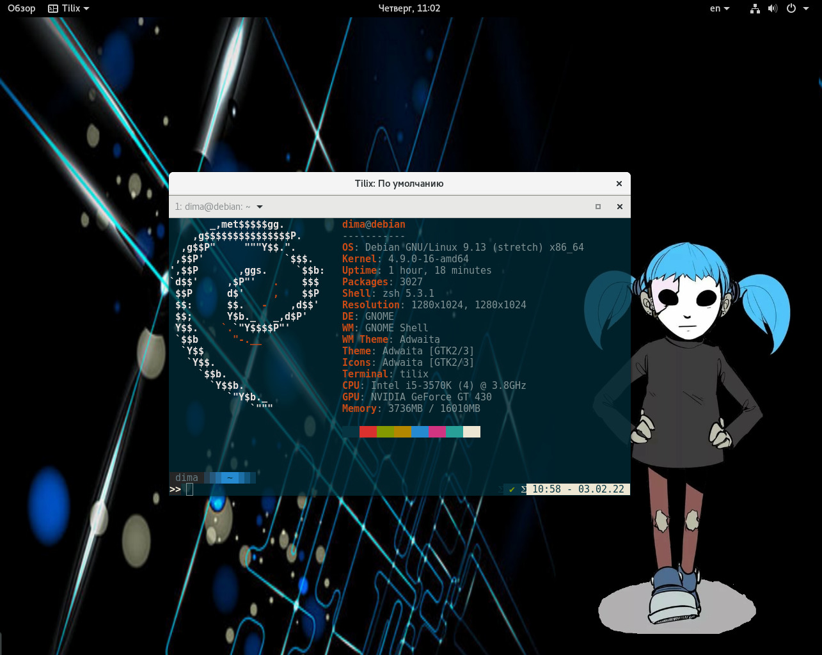Click the blue color block in palette
Image resolution: width=822 pixels, height=655 pixels.
click(x=420, y=432)
